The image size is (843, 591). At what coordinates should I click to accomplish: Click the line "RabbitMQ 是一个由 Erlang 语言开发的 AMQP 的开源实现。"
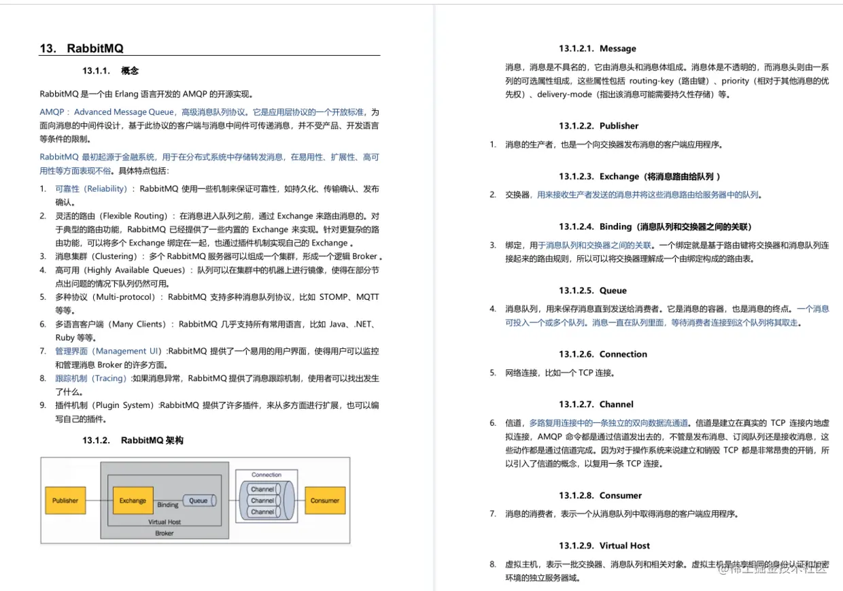148,94
